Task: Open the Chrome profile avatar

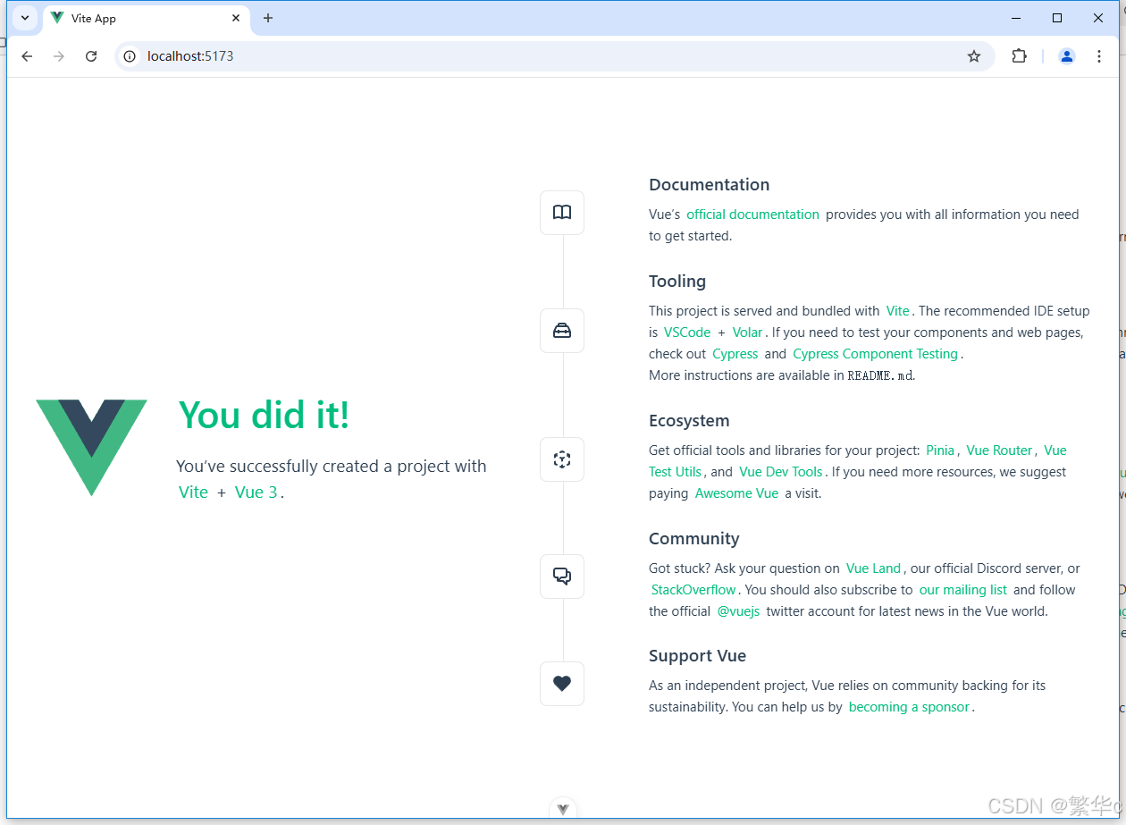Action: point(1067,56)
